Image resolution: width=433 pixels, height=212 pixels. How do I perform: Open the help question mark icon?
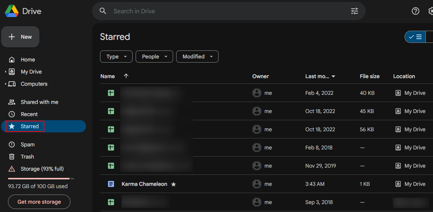pos(415,11)
